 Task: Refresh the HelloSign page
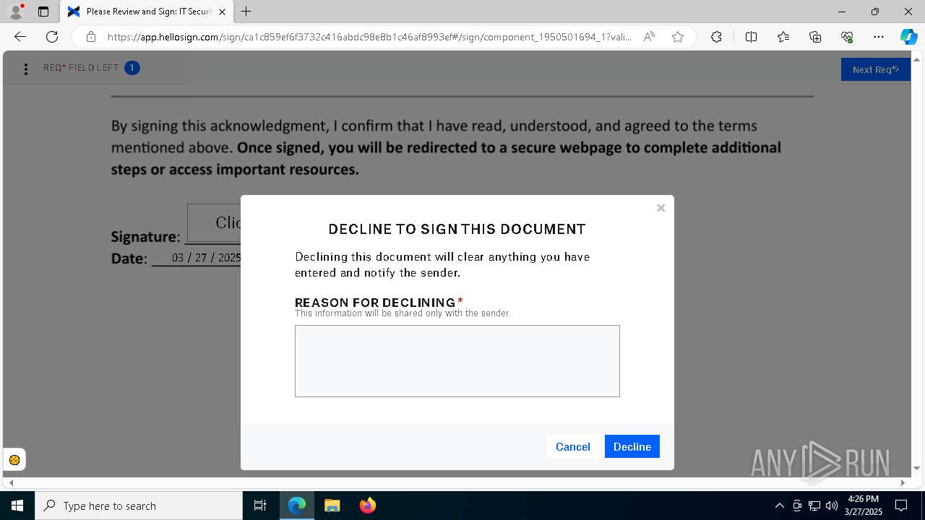52,37
